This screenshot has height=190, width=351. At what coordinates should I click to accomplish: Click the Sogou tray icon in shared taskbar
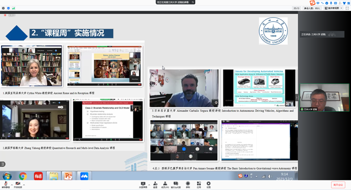tap(240, 176)
